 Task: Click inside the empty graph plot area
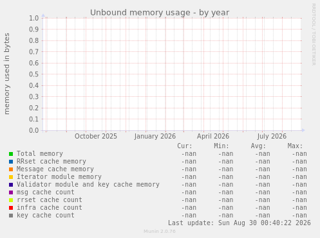[173, 74]
